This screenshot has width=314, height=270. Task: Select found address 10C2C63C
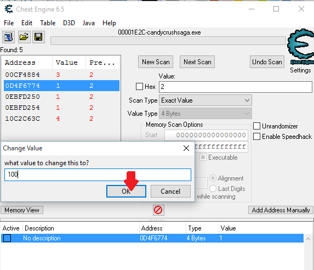61,119
